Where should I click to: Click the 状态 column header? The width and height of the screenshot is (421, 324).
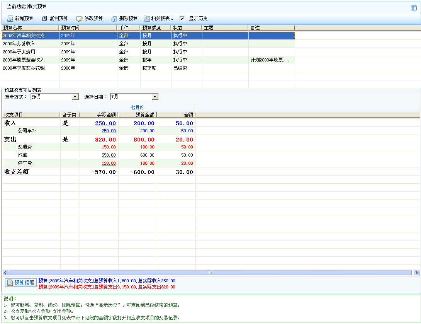click(x=186, y=28)
